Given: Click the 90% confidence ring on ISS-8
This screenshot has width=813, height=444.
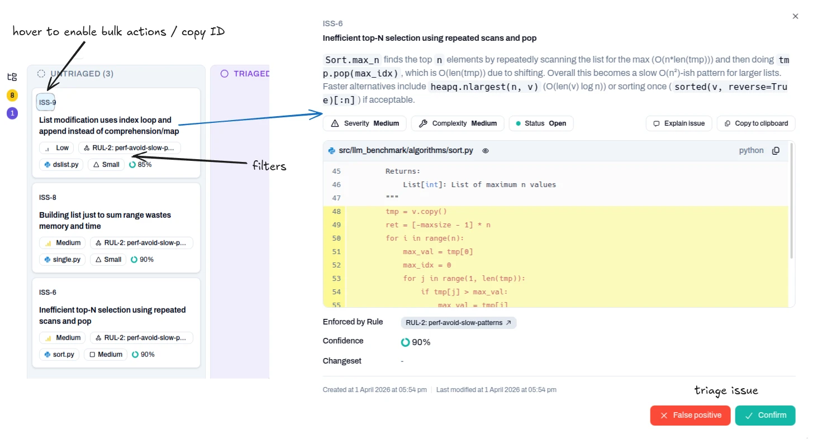Looking at the screenshot, I should (134, 260).
